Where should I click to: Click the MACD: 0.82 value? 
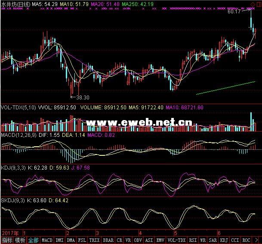click(101, 135)
